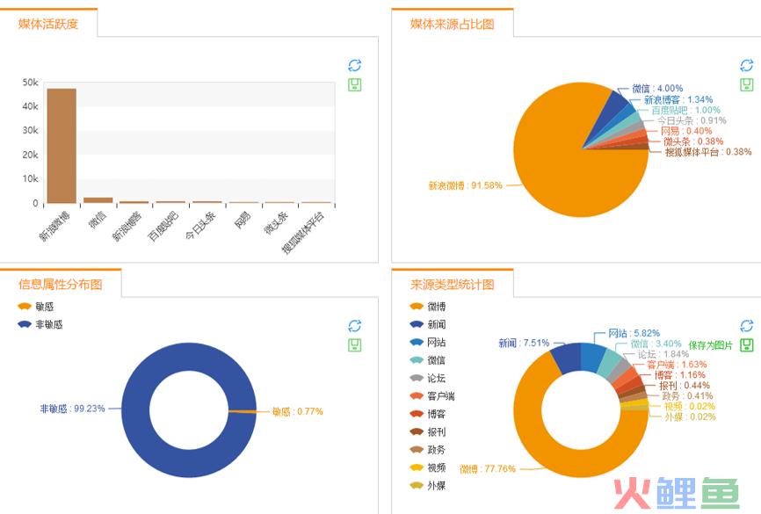The width and height of the screenshot is (761, 514).
Task: Save the 媒体来源占比图 pie chart as image
Action: (746, 85)
